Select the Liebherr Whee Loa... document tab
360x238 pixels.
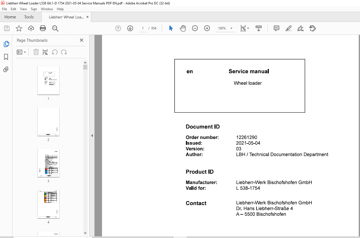[x=66, y=17]
